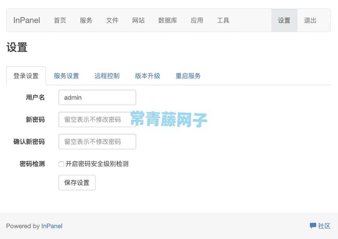Enable 开启密码安全级别检测 checkbox
Viewport: 338px width, 239px height.
click(x=61, y=164)
